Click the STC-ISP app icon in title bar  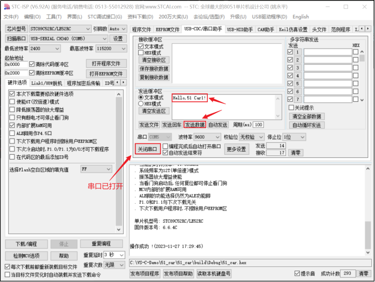[6, 6]
